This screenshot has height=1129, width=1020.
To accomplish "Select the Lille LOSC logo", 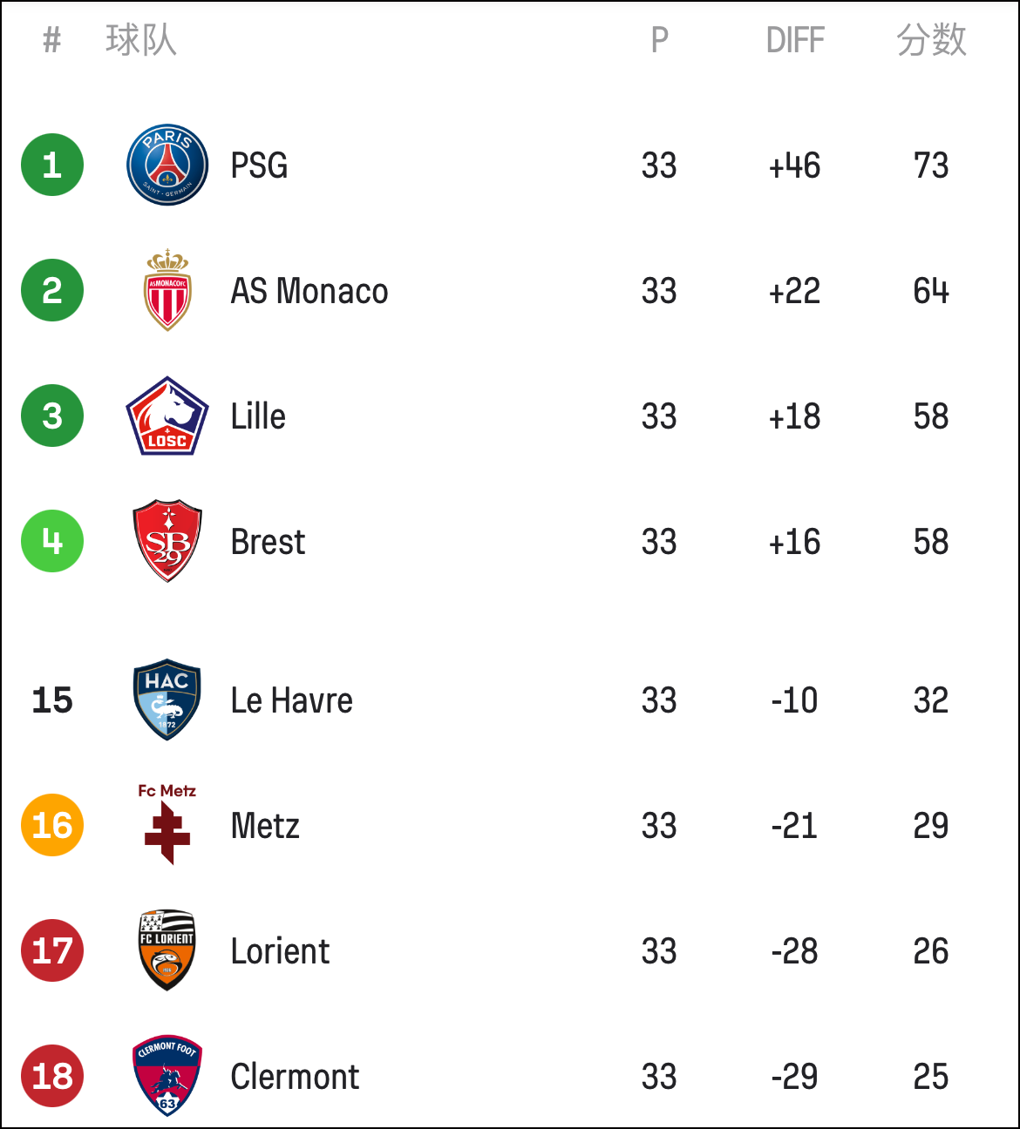I will [167, 416].
